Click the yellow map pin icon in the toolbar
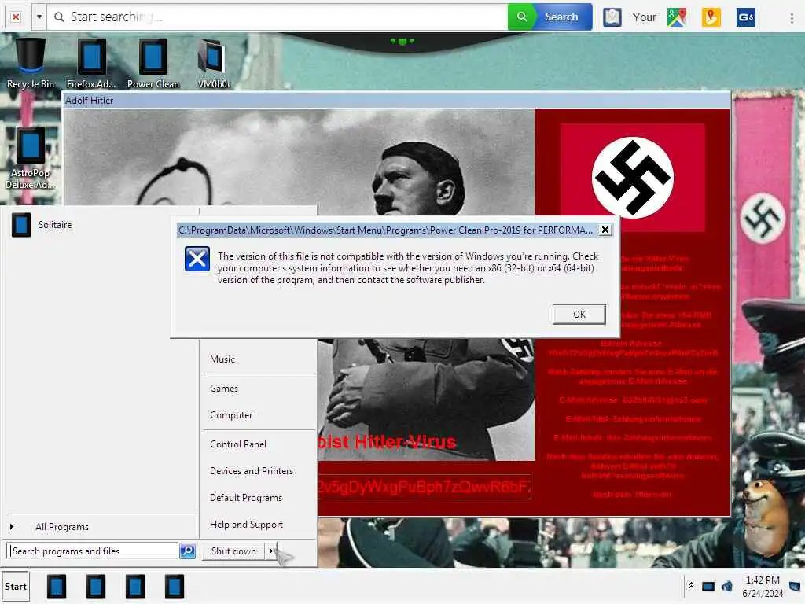Viewport: 805px width, 604px height. [x=711, y=17]
